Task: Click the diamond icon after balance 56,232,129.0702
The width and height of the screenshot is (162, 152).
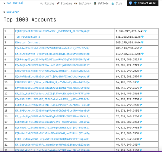Action: click(141, 99)
